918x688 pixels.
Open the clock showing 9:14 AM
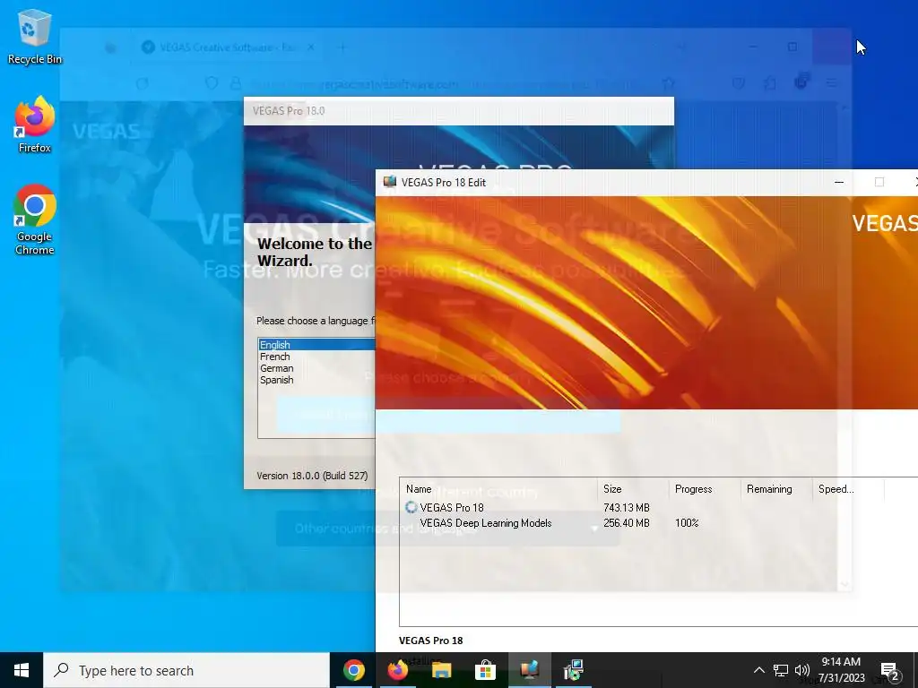tap(841, 670)
